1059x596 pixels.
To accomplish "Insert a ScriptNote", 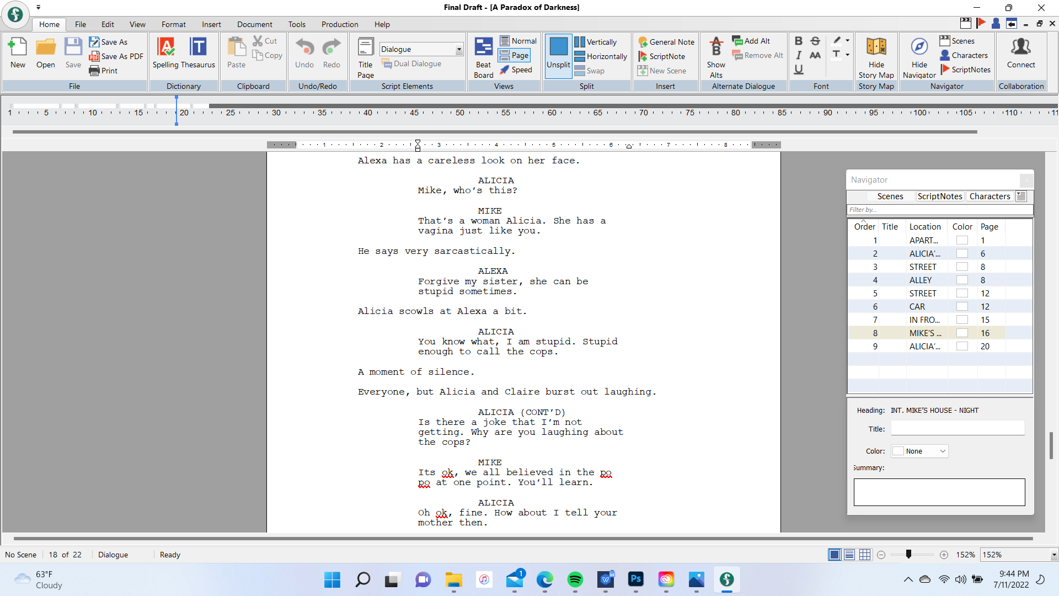I will coord(661,56).
